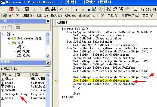
Task: Open the 编辑(E) menu
Action: (28, 16)
